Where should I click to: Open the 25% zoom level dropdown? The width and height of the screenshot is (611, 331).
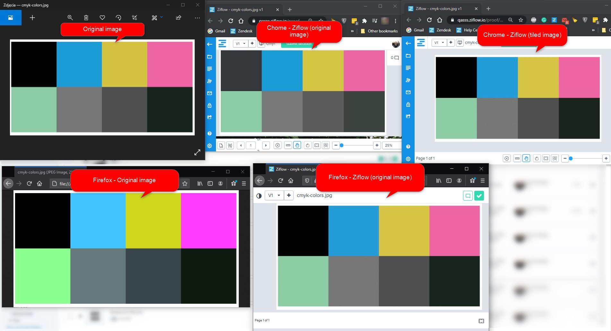[389, 145]
